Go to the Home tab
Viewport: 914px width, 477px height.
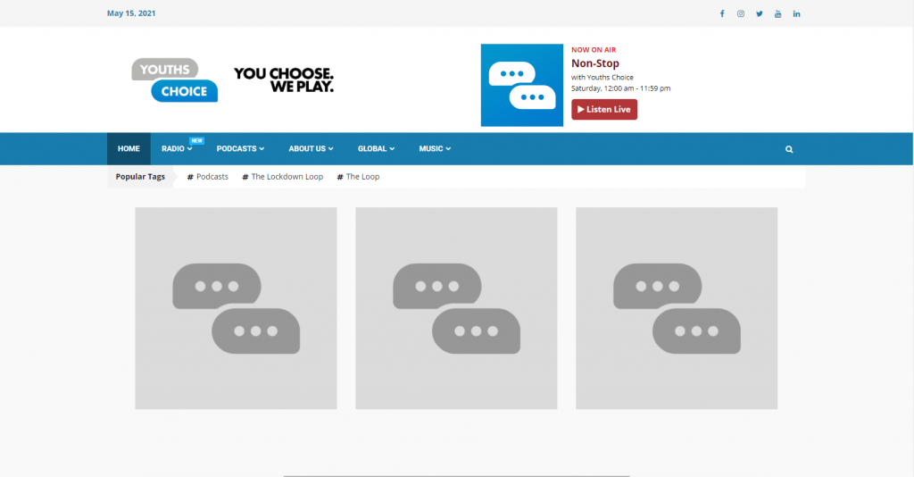tap(129, 149)
